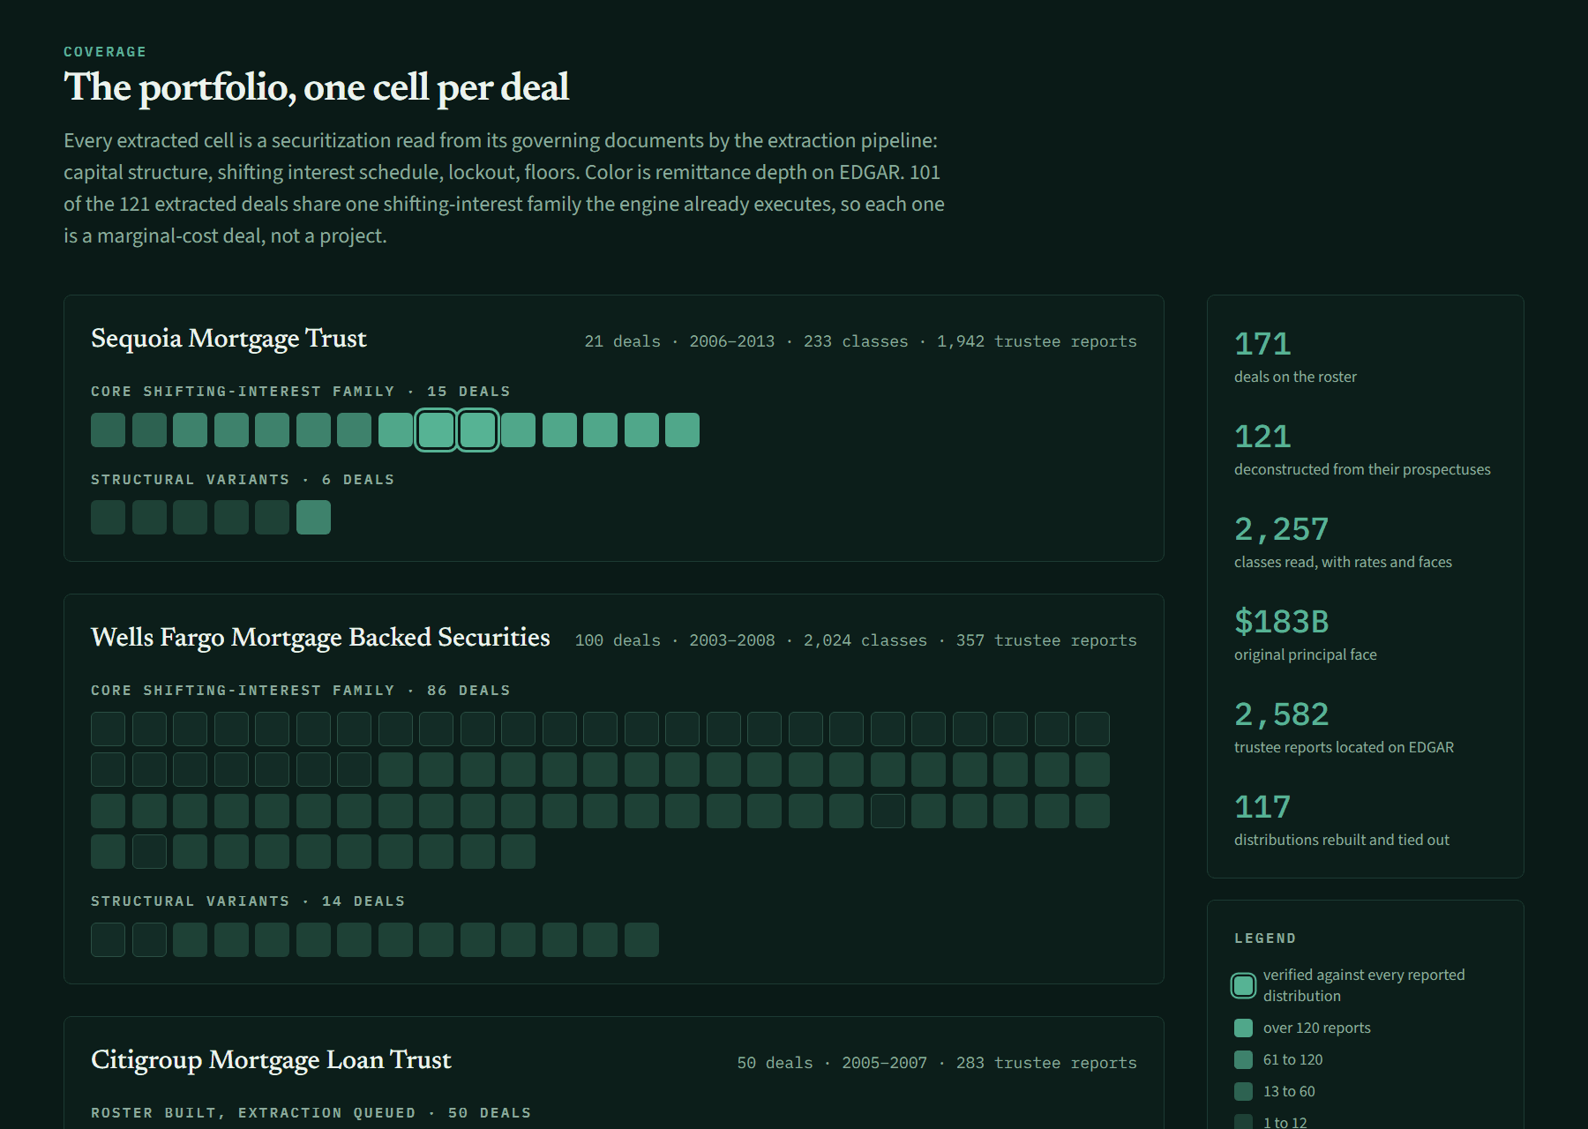Screen dimensions: 1588x1129
Task: Click Sequoia's '1,942 trustee reports' summary text
Action: tap(1037, 341)
